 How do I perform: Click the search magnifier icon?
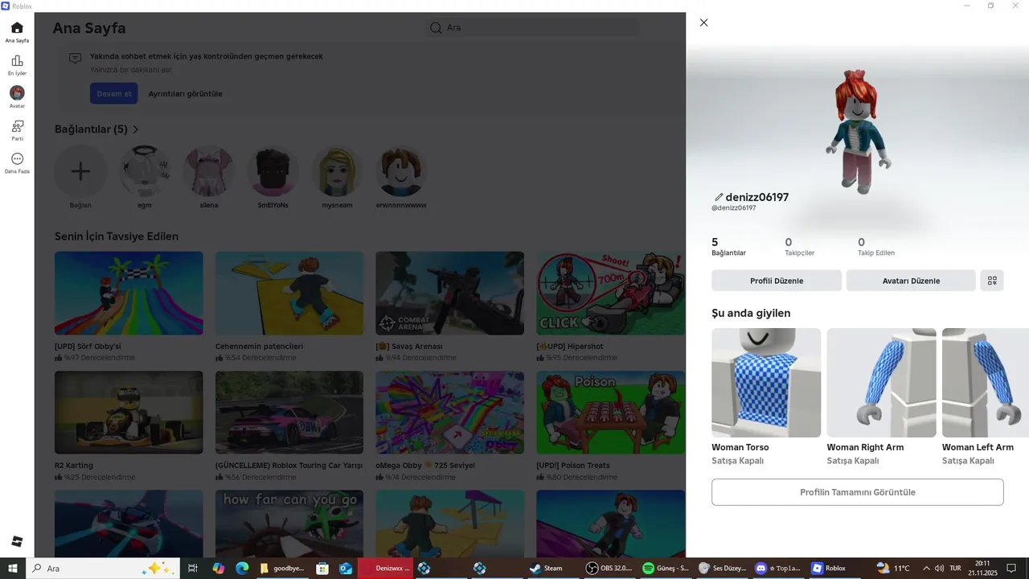click(436, 27)
